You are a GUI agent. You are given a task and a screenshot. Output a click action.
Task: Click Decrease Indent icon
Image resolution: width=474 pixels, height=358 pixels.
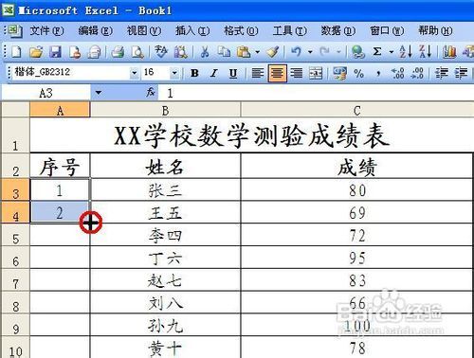point(442,73)
